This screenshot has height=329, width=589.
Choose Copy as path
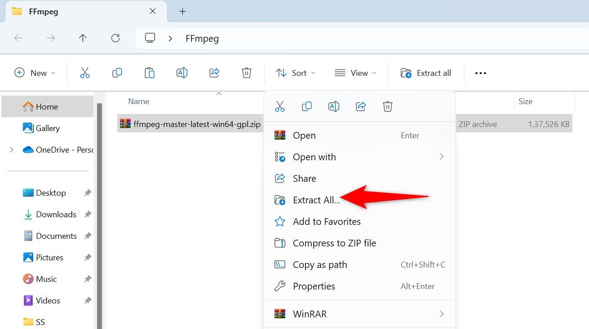(360, 265)
